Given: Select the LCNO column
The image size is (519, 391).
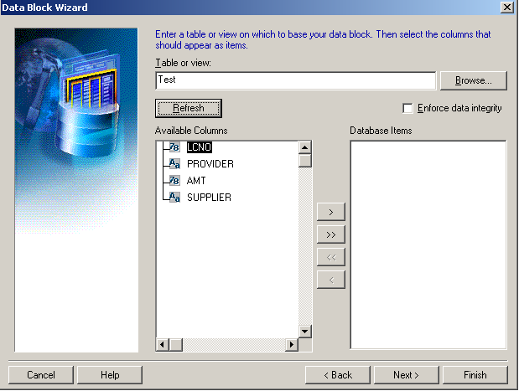Looking at the screenshot, I should (199, 147).
